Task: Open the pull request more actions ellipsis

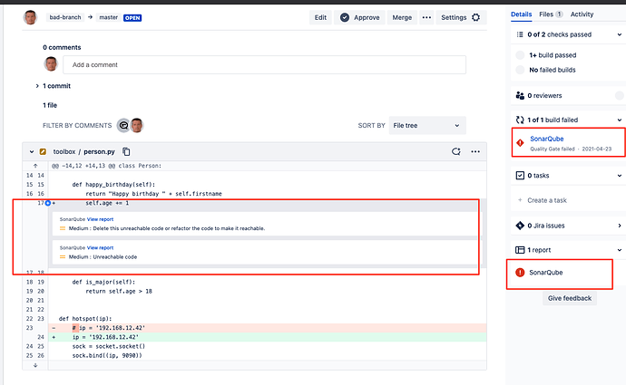Action: 426,17
